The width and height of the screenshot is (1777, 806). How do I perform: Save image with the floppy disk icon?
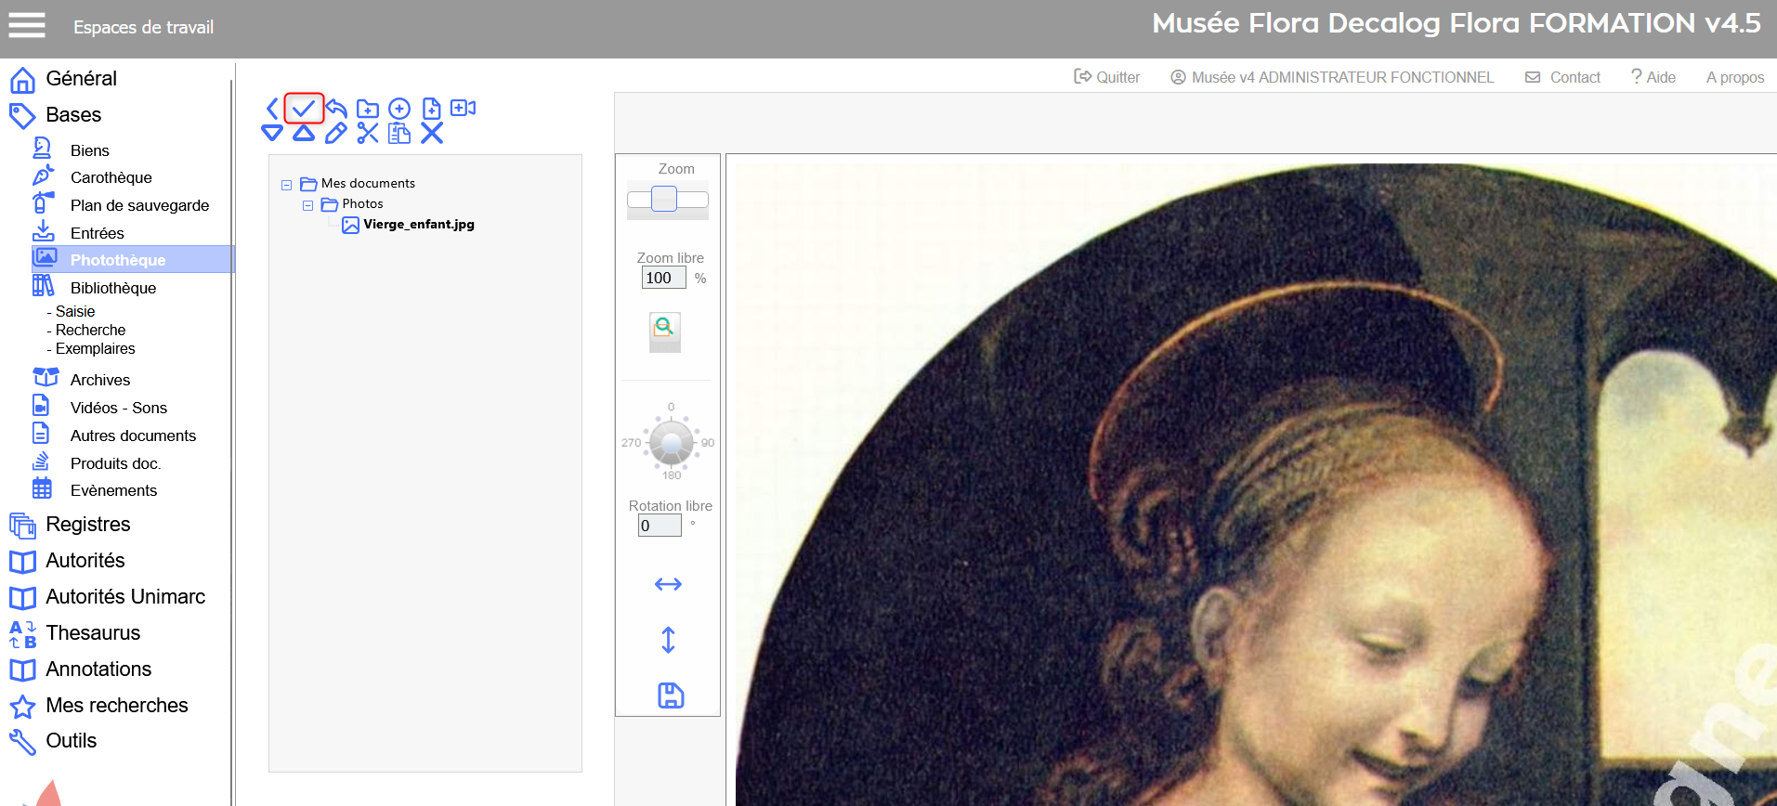(x=670, y=695)
